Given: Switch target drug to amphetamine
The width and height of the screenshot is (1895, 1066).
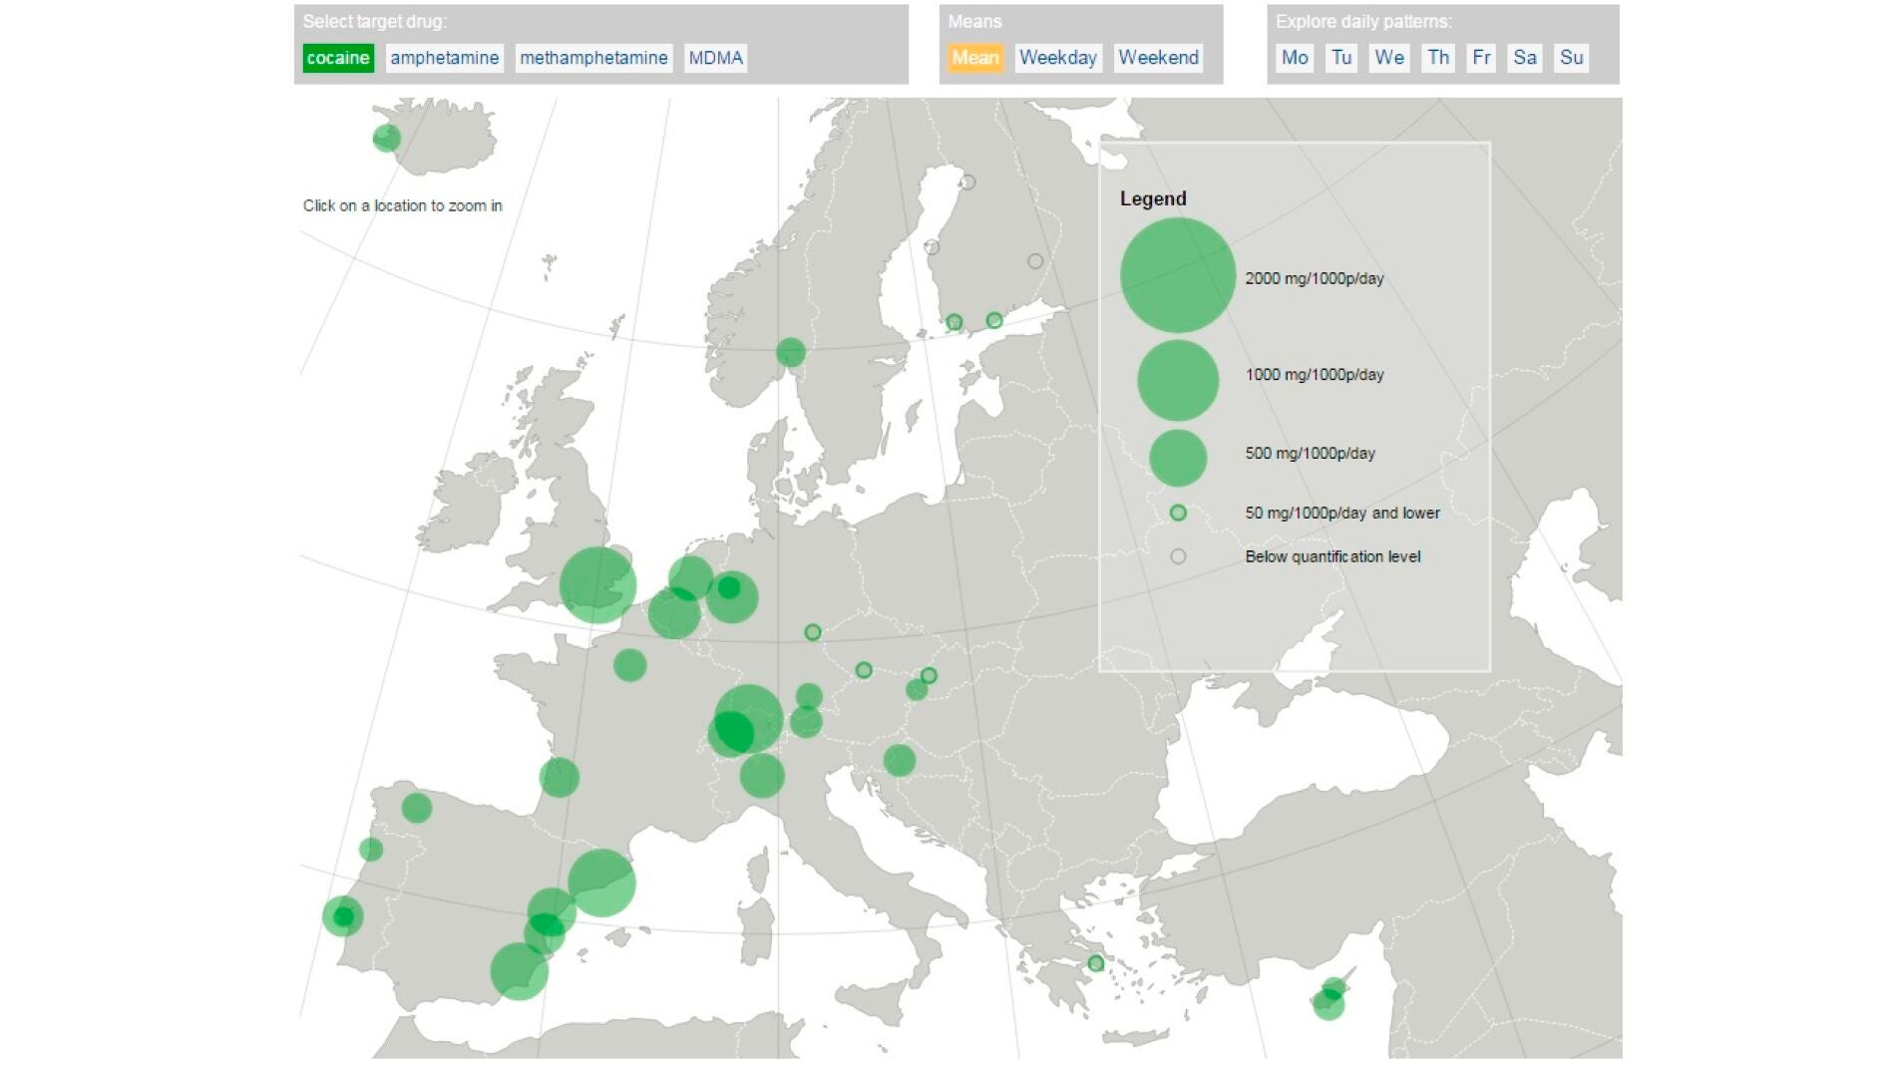Looking at the screenshot, I should point(444,58).
